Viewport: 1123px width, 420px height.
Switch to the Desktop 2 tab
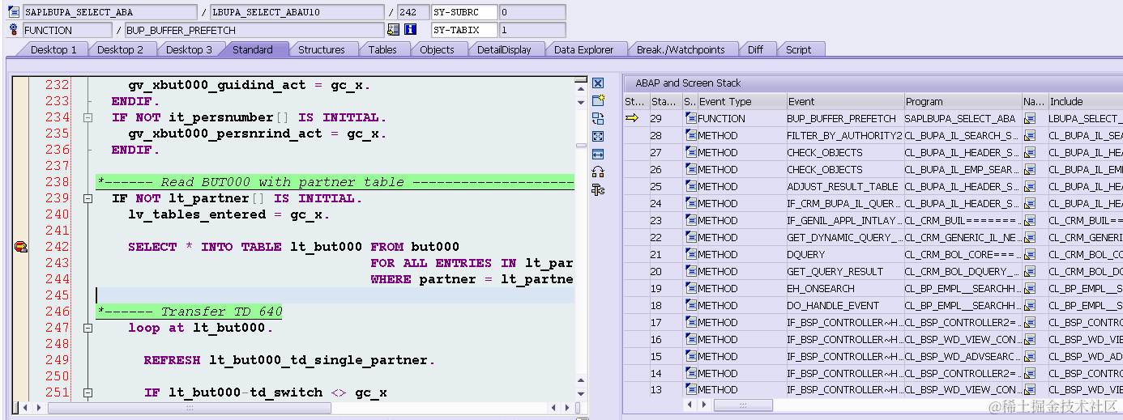tap(120, 49)
